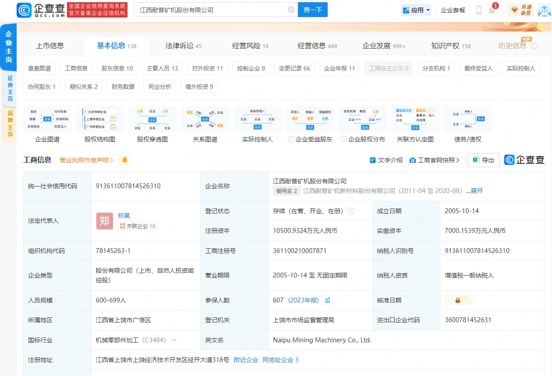Open the 企业套餐 header link
This screenshot has width=552, height=376.
pyautogui.click(x=453, y=10)
